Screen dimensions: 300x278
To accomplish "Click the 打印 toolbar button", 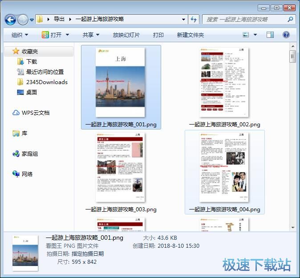I will click(158, 35).
